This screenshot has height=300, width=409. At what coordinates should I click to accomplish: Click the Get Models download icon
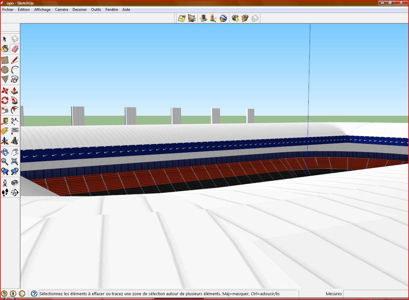(x=235, y=19)
